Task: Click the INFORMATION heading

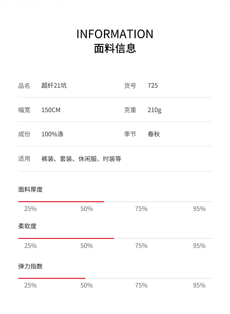Action: point(115,34)
